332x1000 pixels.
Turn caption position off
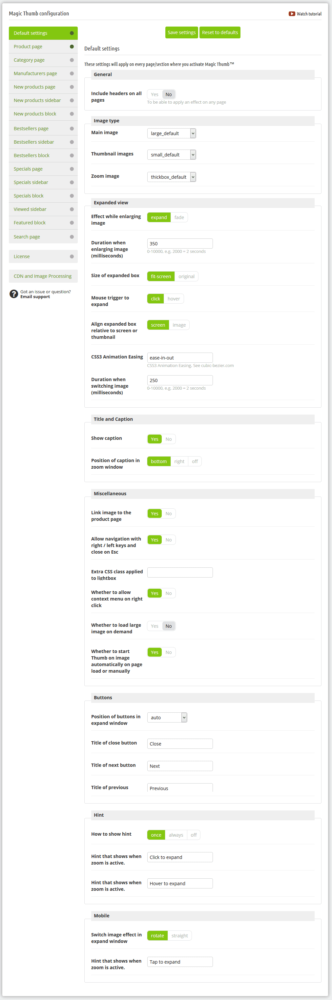tap(195, 461)
